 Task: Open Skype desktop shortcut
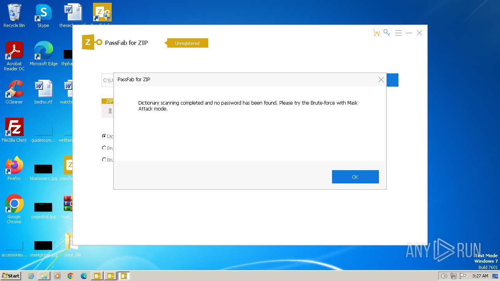[x=43, y=16]
